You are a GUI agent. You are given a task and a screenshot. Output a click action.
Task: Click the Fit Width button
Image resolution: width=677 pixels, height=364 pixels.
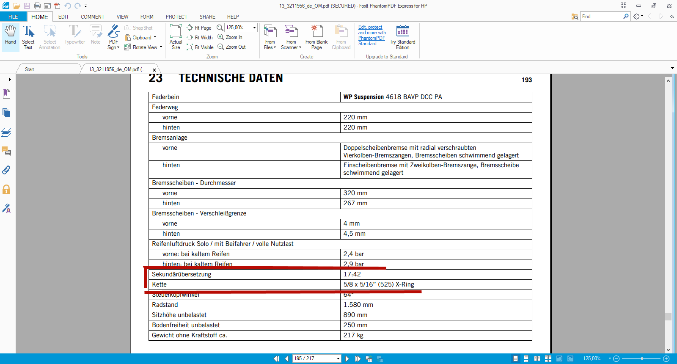[x=200, y=37]
